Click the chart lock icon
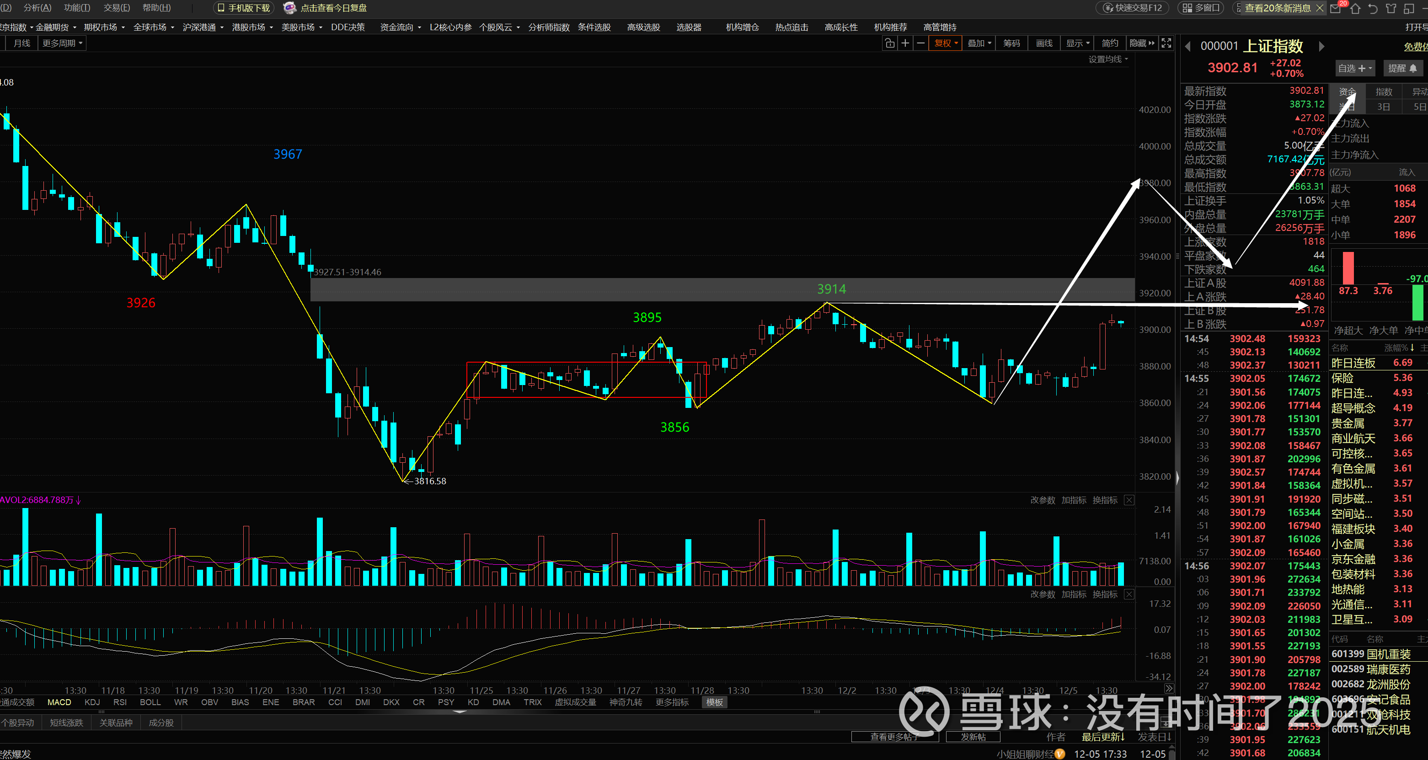The height and width of the screenshot is (760, 1428). tap(890, 43)
